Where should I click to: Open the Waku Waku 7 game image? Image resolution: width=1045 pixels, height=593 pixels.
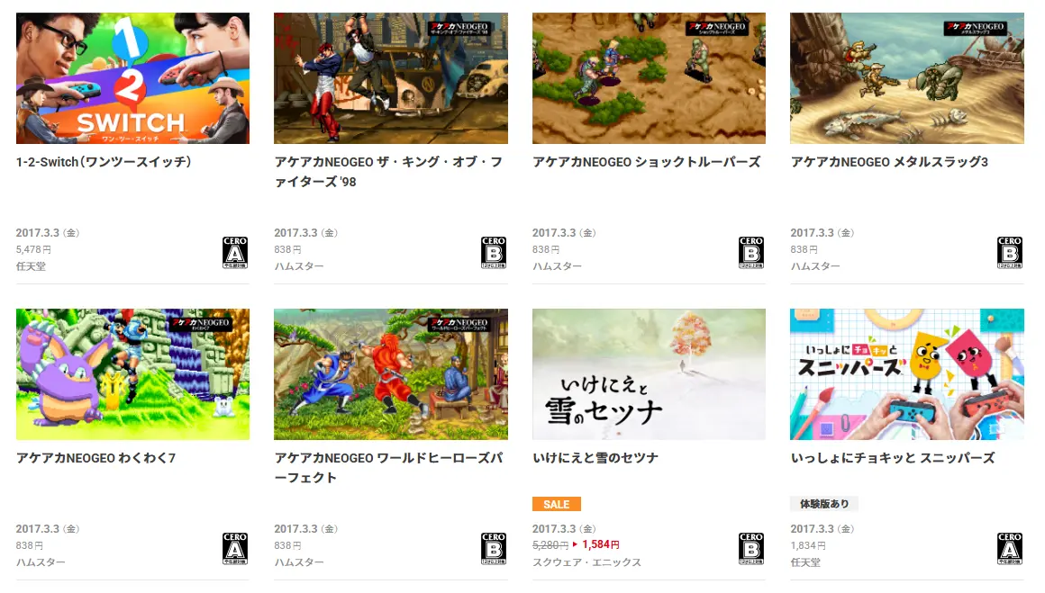tap(132, 374)
